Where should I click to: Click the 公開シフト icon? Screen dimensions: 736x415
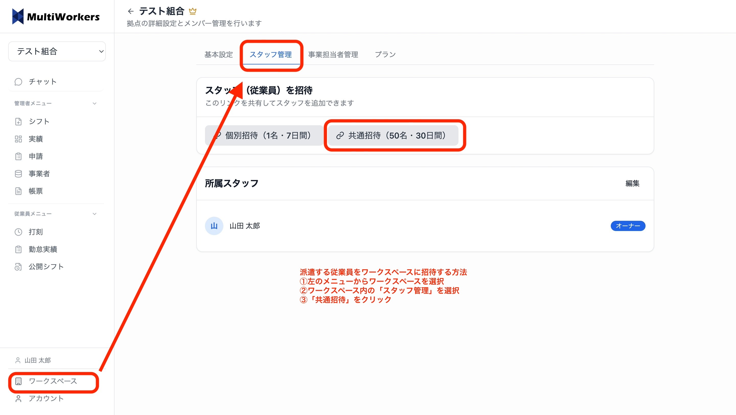[18, 267]
